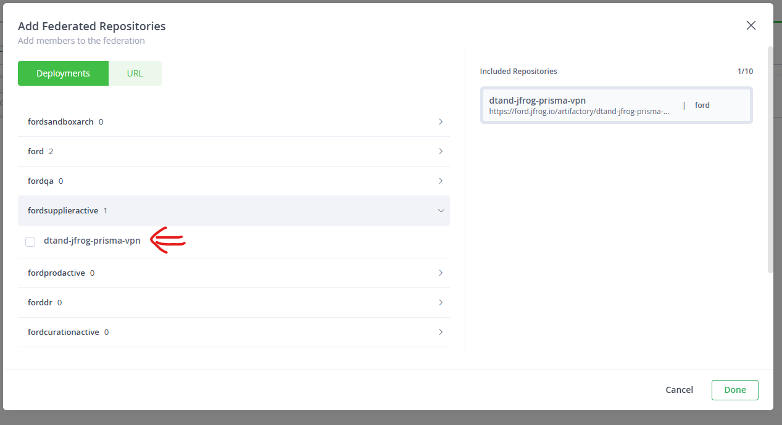
Task: Click the dialog's vertical scrollbar
Action: point(770,159)
